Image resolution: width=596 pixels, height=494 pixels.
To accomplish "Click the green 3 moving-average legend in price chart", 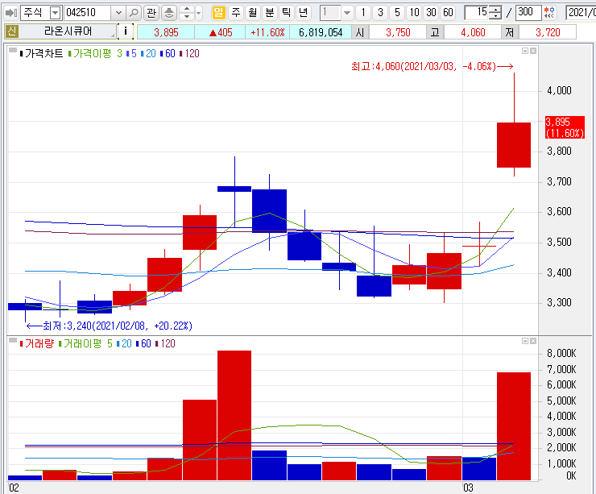I will coord(119,54).
